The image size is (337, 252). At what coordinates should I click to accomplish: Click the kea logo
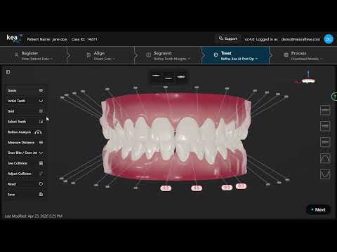click(13, 39)
